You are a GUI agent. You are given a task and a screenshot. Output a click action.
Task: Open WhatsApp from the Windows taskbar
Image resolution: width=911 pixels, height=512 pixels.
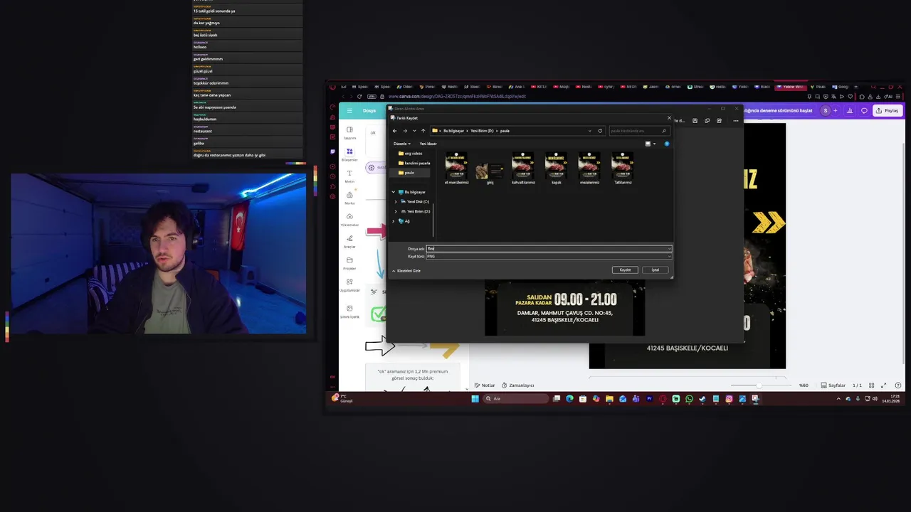[x=689, y=399]
